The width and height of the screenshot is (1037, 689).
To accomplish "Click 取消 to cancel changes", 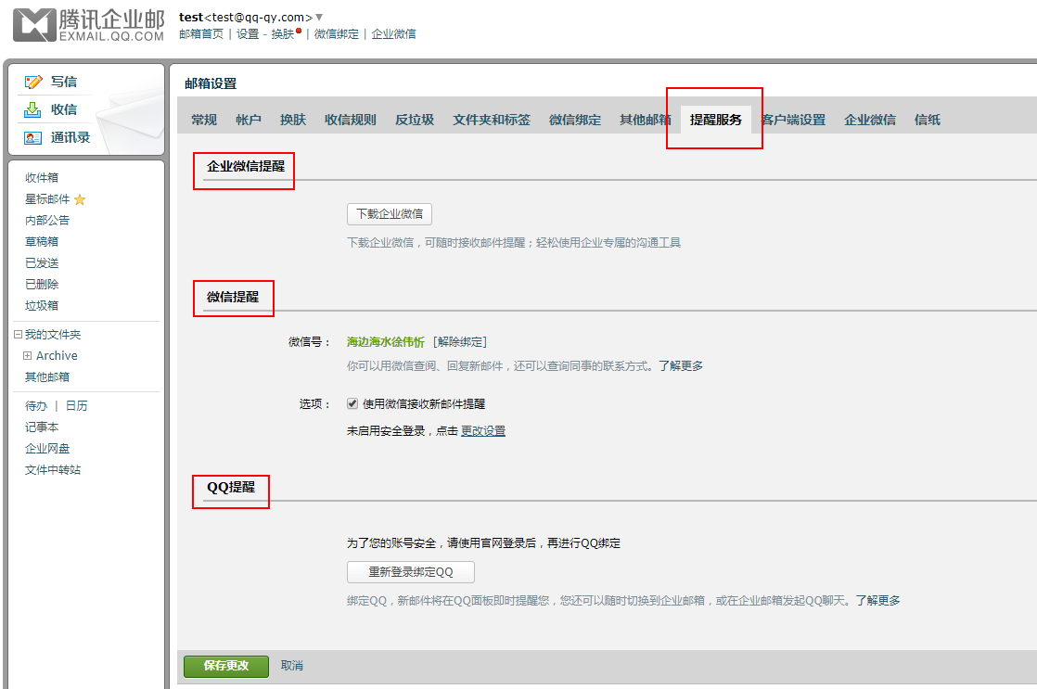I will pyautogui.click(x=291, y=666).
